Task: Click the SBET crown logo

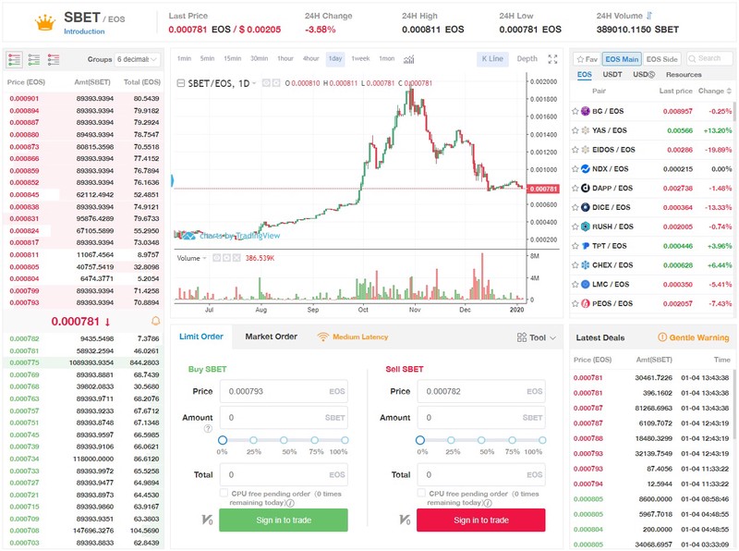Action: [45, 22]
